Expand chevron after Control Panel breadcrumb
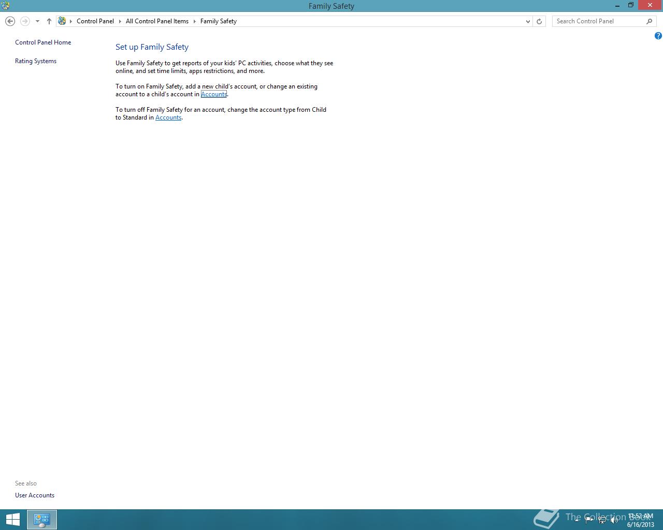Screen dimensions: 663x530 [x=120, y=21]
